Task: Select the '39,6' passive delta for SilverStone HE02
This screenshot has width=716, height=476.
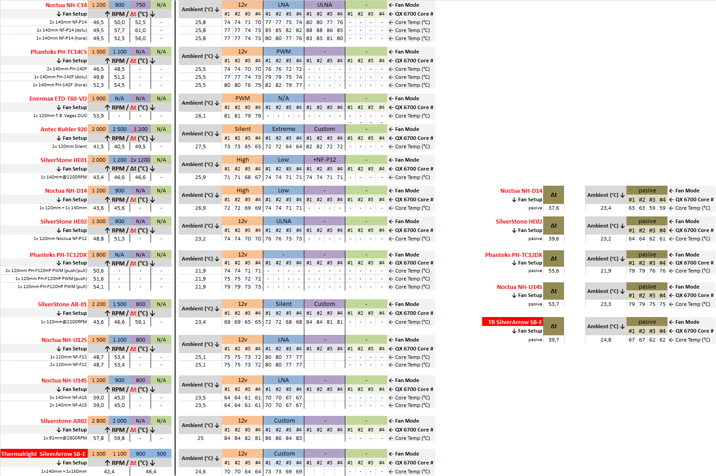Action: pos(554,239)
